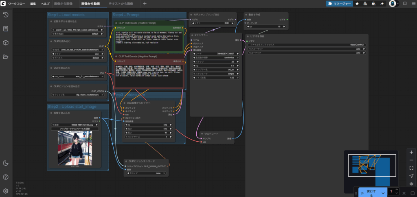Image resolution: width=417 pixels, height=197 pixels.
Task: Increase the batch count stepper up arrow
Action: [x=397, y=190]
